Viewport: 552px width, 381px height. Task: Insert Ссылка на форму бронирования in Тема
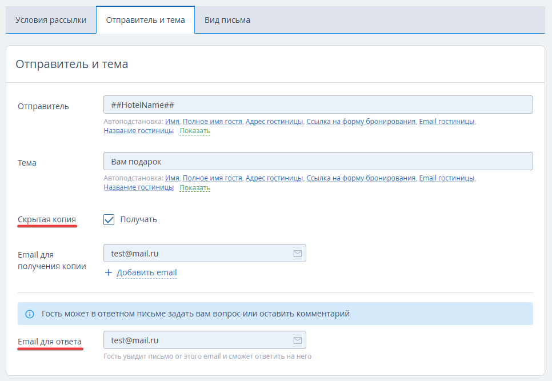click(x=361, y=178)
